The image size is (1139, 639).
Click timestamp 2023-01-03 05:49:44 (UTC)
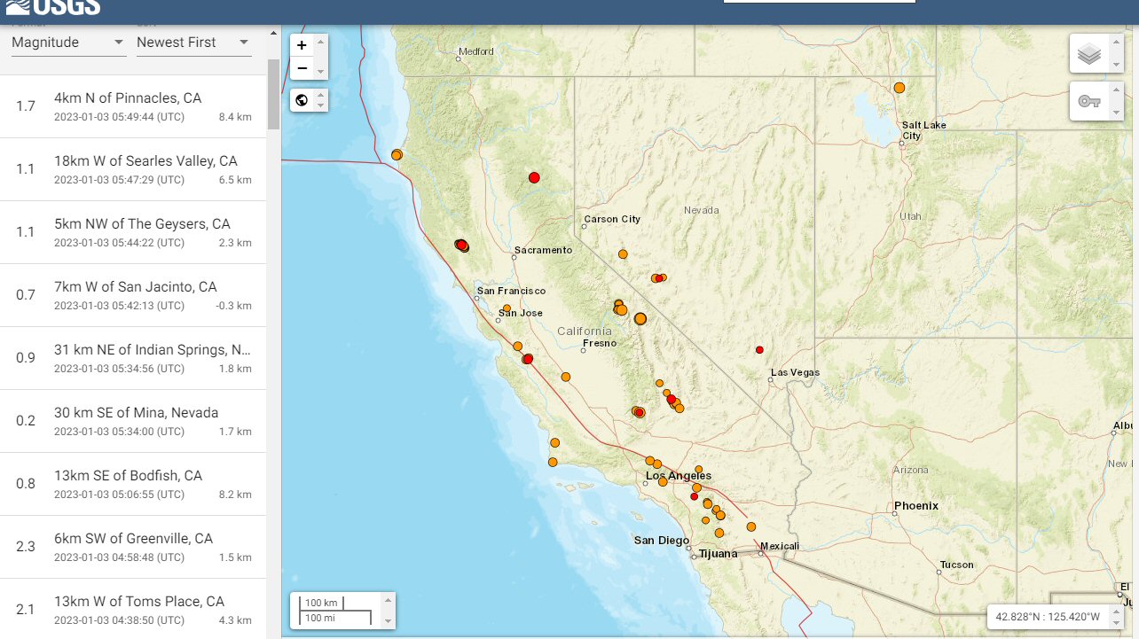coord(119,117)
